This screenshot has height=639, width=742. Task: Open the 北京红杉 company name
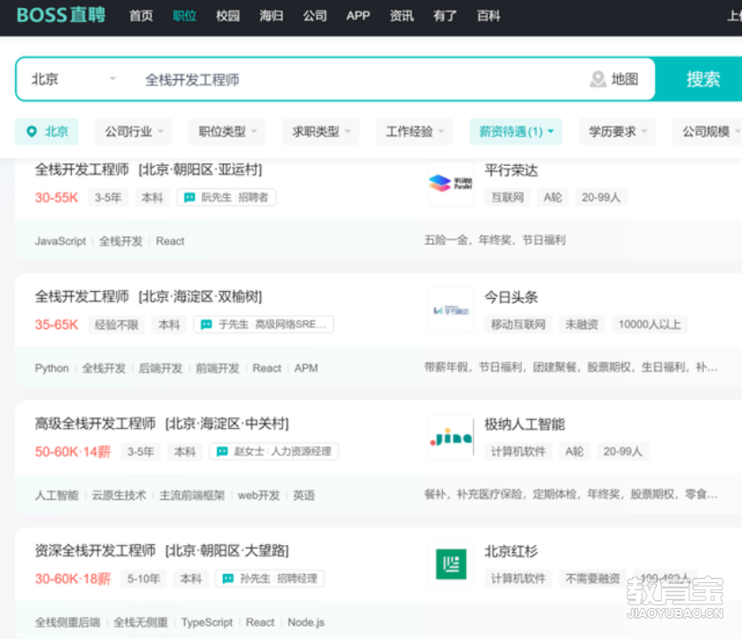[511, 551]
